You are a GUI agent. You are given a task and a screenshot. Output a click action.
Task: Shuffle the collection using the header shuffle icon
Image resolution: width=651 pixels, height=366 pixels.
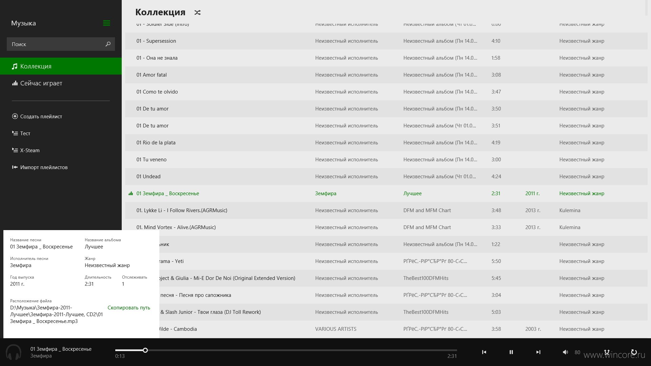click(197, 13)
